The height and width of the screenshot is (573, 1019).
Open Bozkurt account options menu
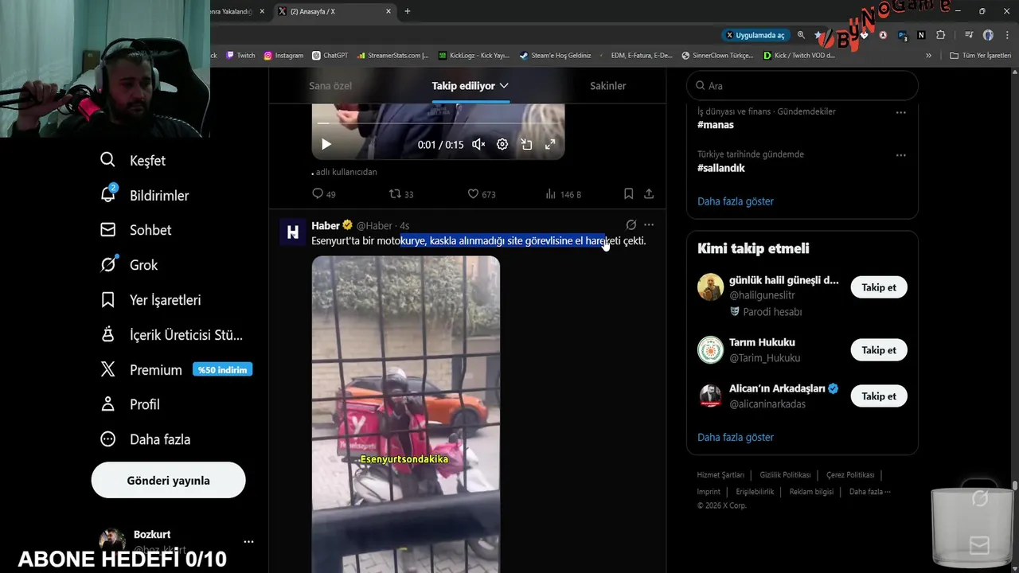coord(248,541)
